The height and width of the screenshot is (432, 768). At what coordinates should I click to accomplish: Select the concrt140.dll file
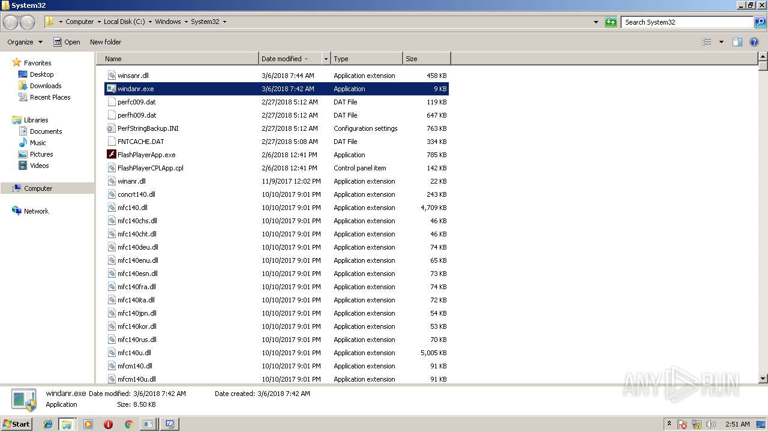(x=277, y=194)
